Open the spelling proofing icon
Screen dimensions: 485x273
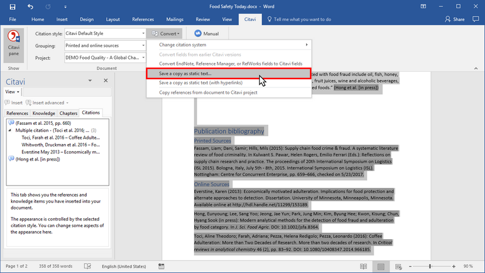point(87,266)
